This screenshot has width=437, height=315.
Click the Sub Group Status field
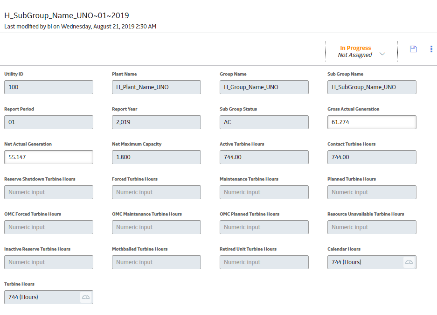264,122
